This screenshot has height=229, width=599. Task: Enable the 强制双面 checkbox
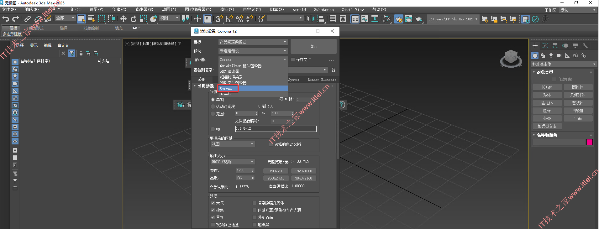pos(255,217)
